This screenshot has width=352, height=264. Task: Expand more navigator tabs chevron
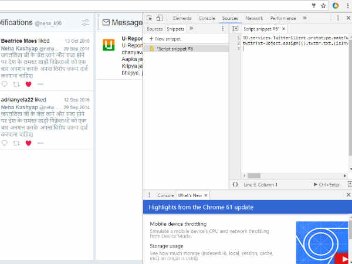pos(191,29)
